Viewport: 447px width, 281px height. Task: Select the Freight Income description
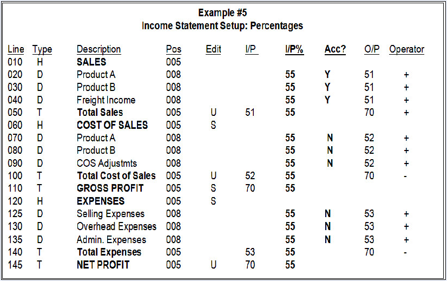106,100
